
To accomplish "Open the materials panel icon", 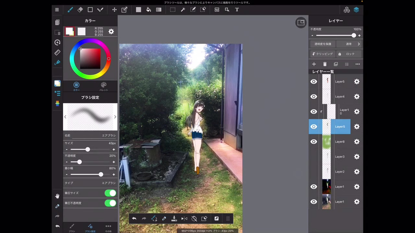I will tap(346, 10).
